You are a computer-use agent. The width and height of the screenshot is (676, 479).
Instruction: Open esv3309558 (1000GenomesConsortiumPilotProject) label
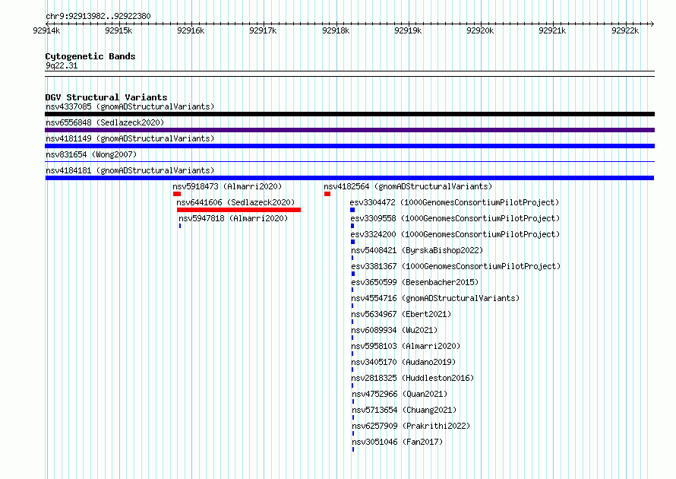tap(455, 218)
